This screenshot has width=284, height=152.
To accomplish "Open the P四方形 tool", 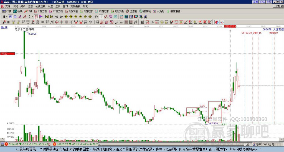I will pos(41,11).
